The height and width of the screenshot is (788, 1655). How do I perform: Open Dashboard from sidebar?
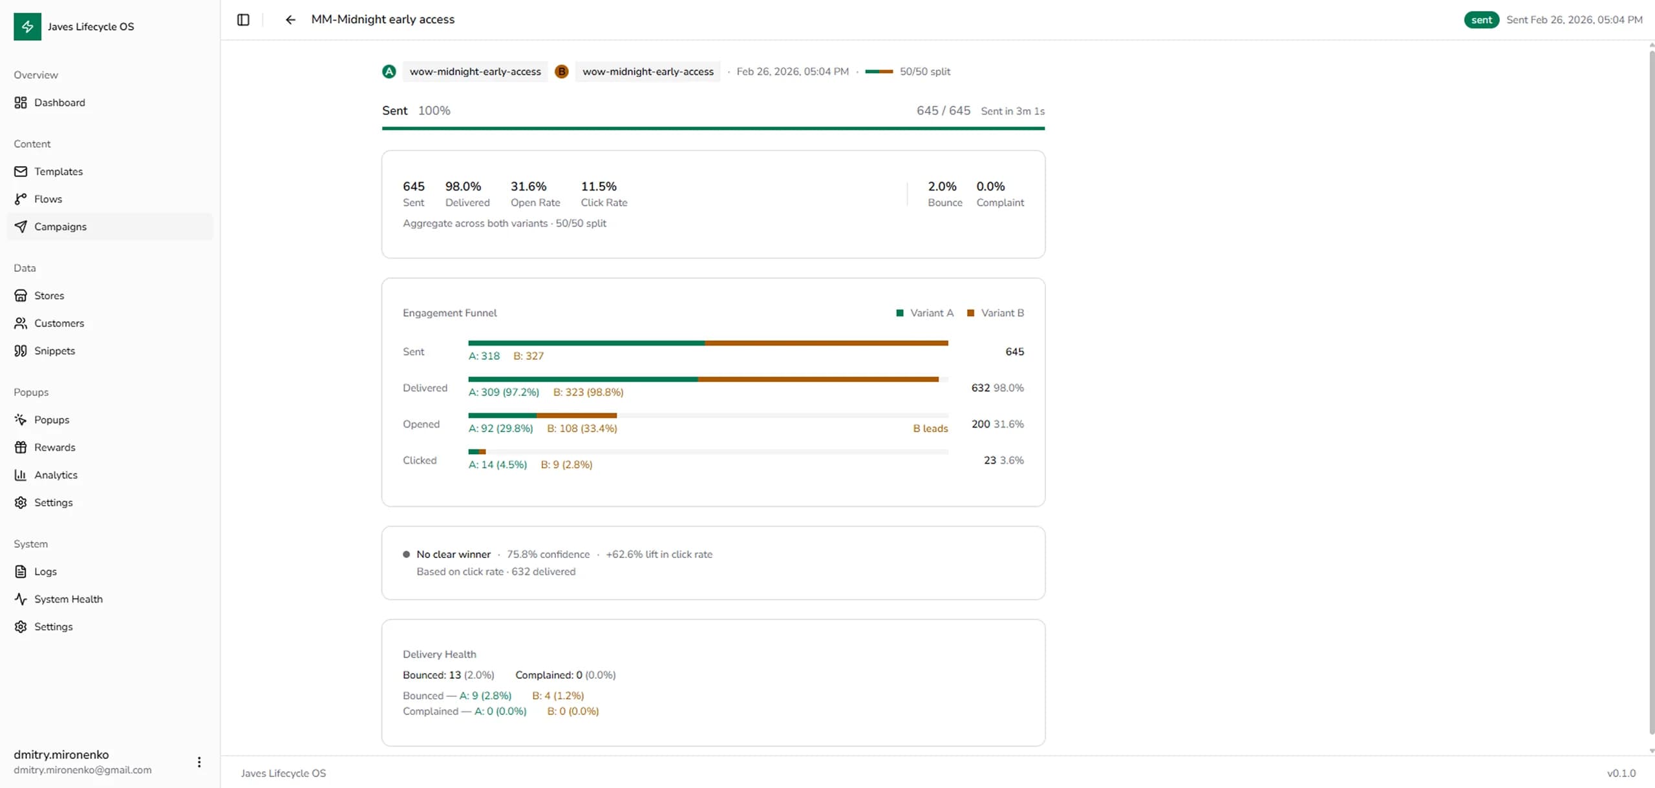click(x=59, y=103)
